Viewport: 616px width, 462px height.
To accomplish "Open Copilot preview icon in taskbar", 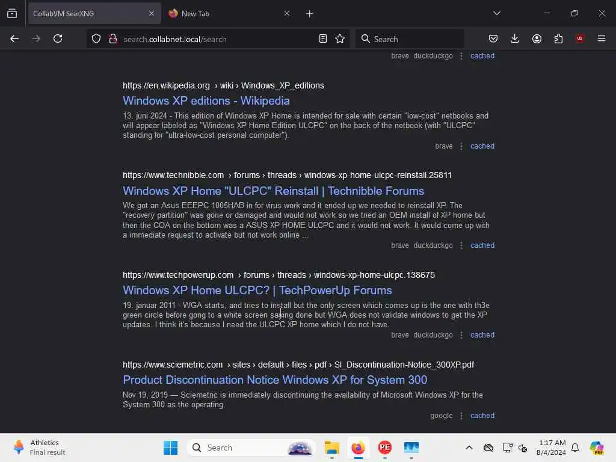I will tap(597, 448).
